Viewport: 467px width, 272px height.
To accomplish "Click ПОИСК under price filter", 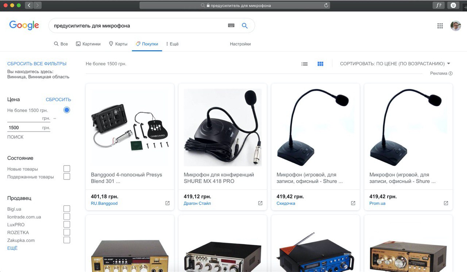I will (15, 137).
